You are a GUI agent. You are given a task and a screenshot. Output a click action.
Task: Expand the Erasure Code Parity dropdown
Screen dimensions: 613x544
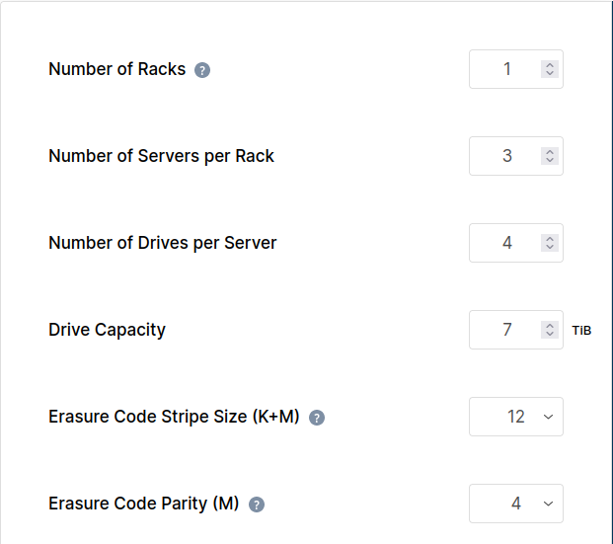point(516,504)
